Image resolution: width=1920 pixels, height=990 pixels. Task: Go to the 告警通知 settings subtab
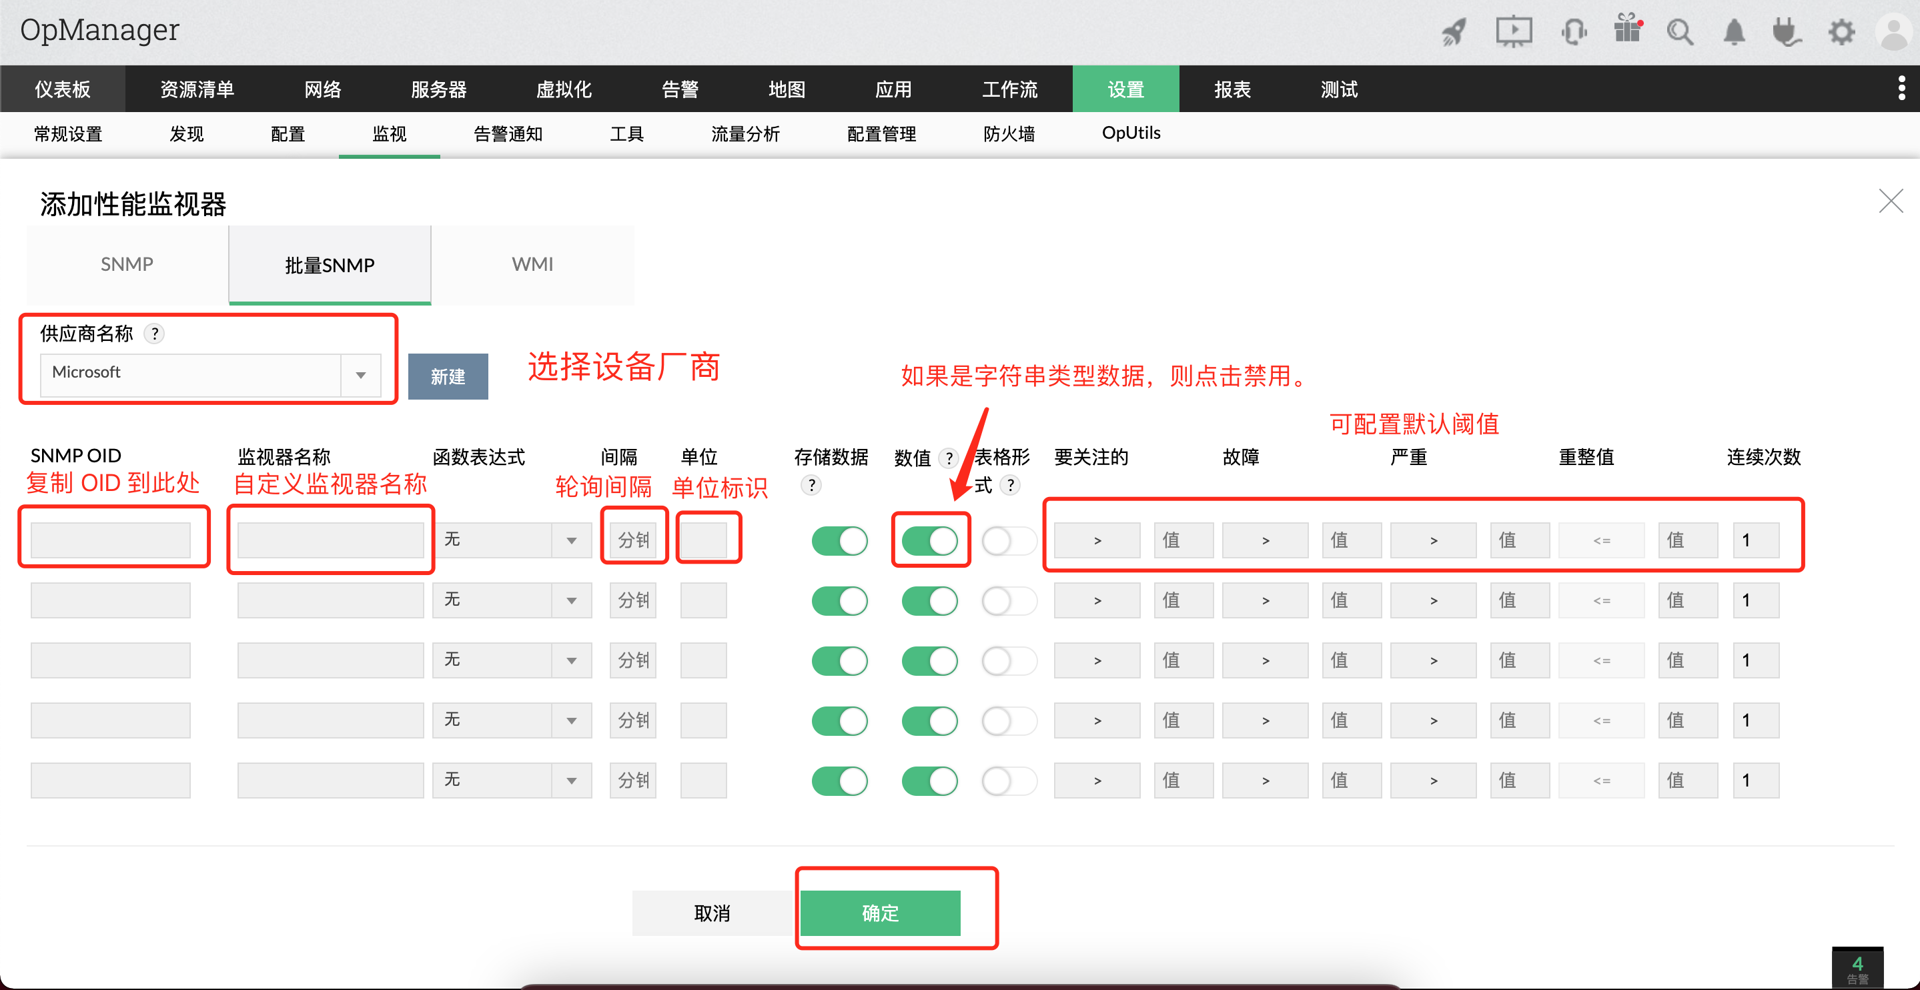(508, 134)
